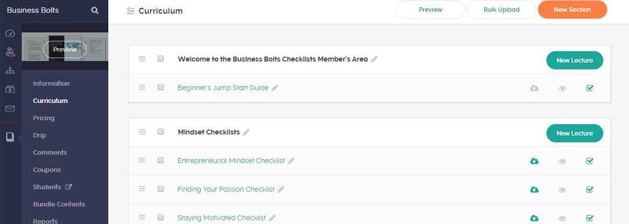629x224 pixels.
Task: Open the dashboard speedometer sidebar icon
Action: [x=10, y=33]
